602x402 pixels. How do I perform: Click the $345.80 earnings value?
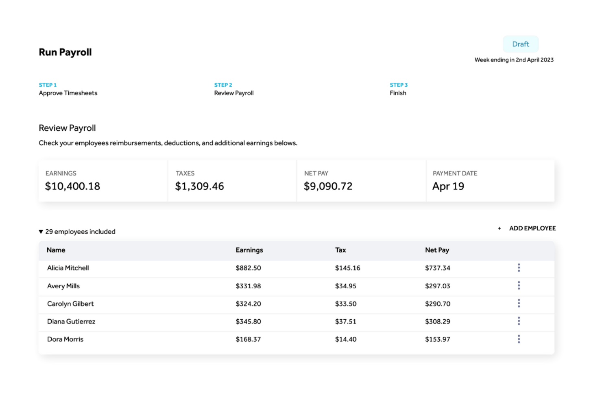[248, 321]
